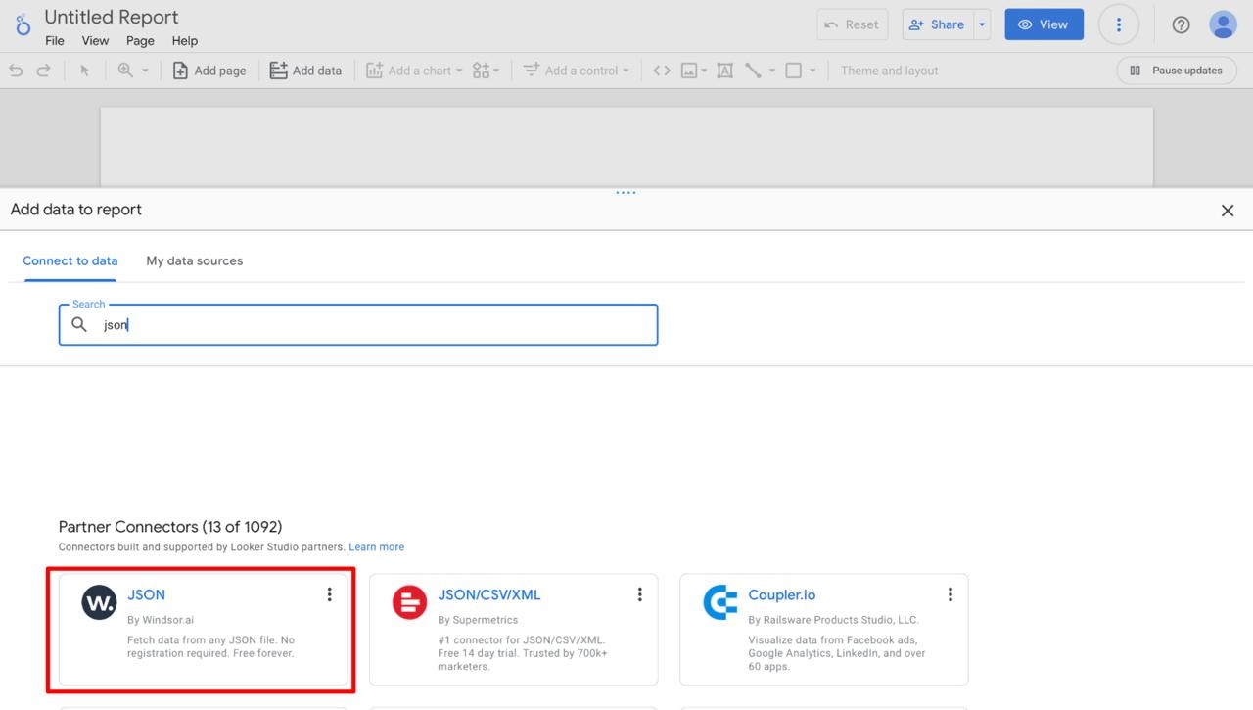Click the Share button
1253x710 pixels.
pos(937,24)
